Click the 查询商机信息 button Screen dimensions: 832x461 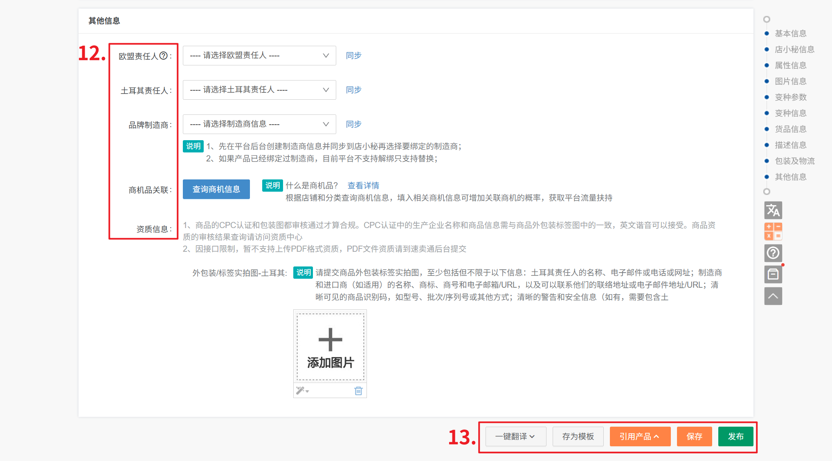(x=216, y=189)
